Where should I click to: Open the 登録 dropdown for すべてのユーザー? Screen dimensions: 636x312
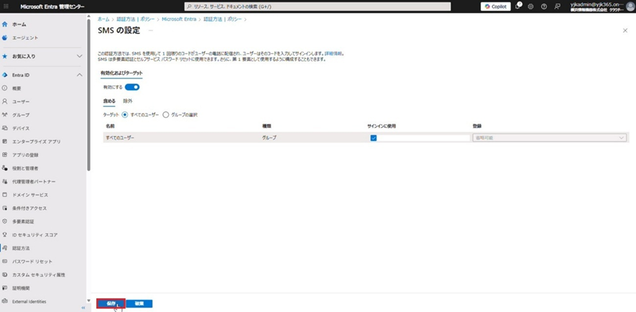point(549,137)
